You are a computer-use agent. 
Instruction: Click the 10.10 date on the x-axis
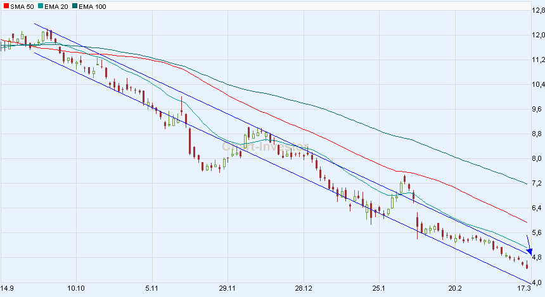pyautogui.click(x=76, y=288)
